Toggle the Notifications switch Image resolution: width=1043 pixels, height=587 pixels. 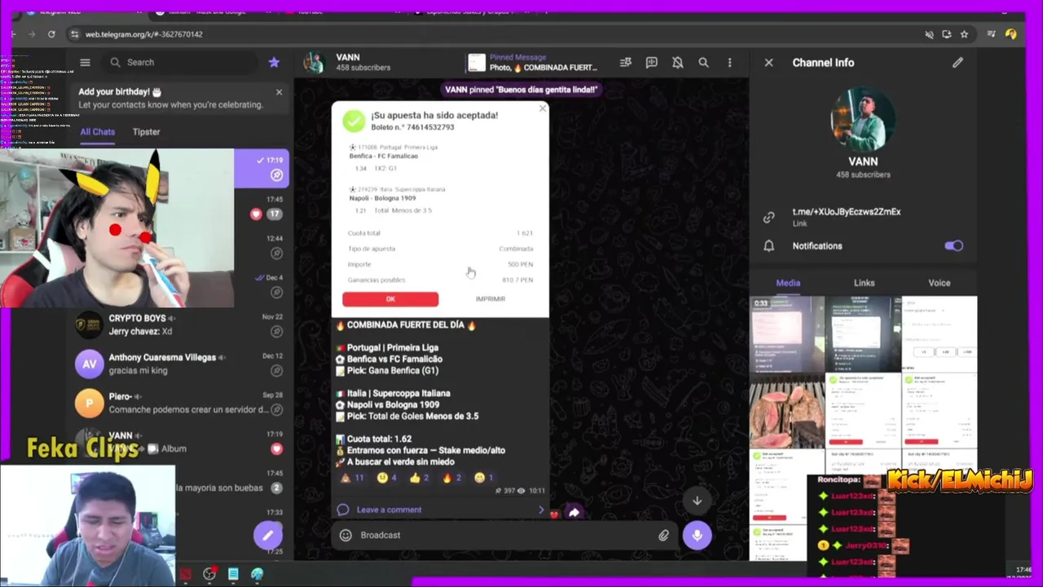(x=953, y=245)
